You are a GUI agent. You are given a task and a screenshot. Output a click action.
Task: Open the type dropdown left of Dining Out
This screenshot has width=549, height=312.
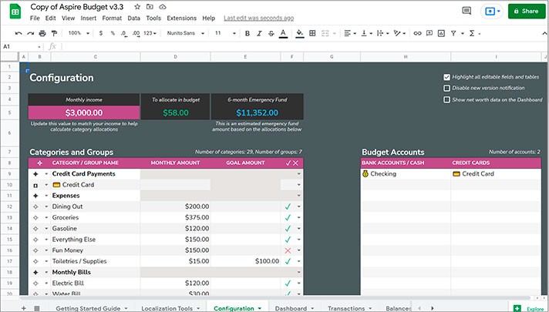(x=46, y=206)
